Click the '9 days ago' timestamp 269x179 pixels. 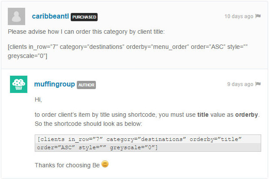[240, 84]
